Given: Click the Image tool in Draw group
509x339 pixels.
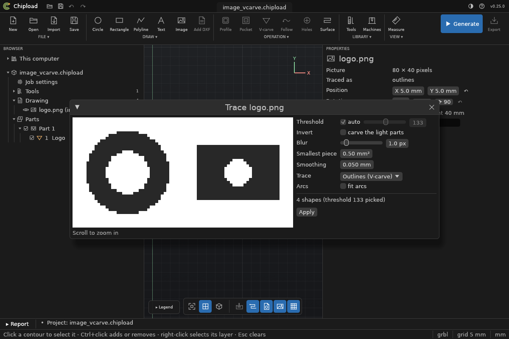Looking at the screenshot, I should (x=182, y=24).
